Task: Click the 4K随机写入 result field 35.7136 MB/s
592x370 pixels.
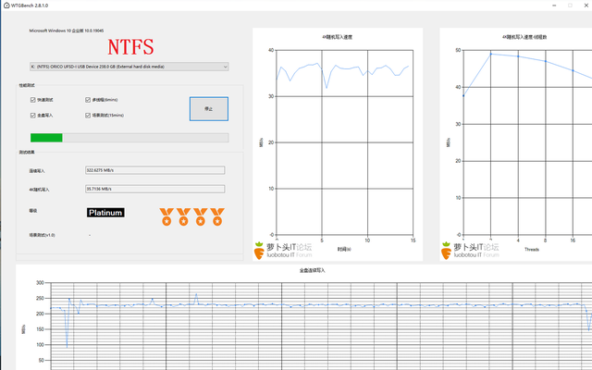Action: coord(154,189)
